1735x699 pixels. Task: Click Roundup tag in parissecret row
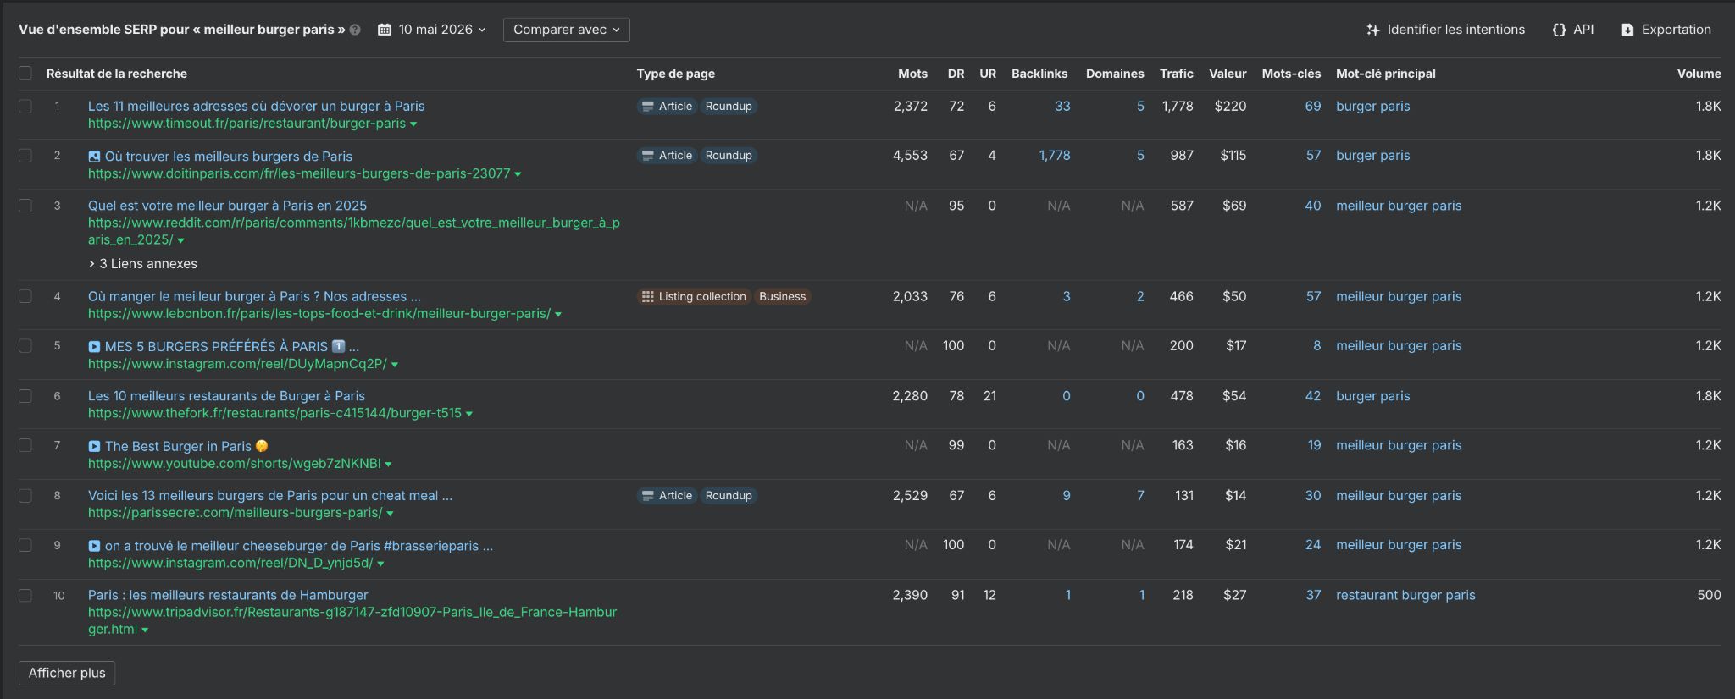[x=729, y=496]
